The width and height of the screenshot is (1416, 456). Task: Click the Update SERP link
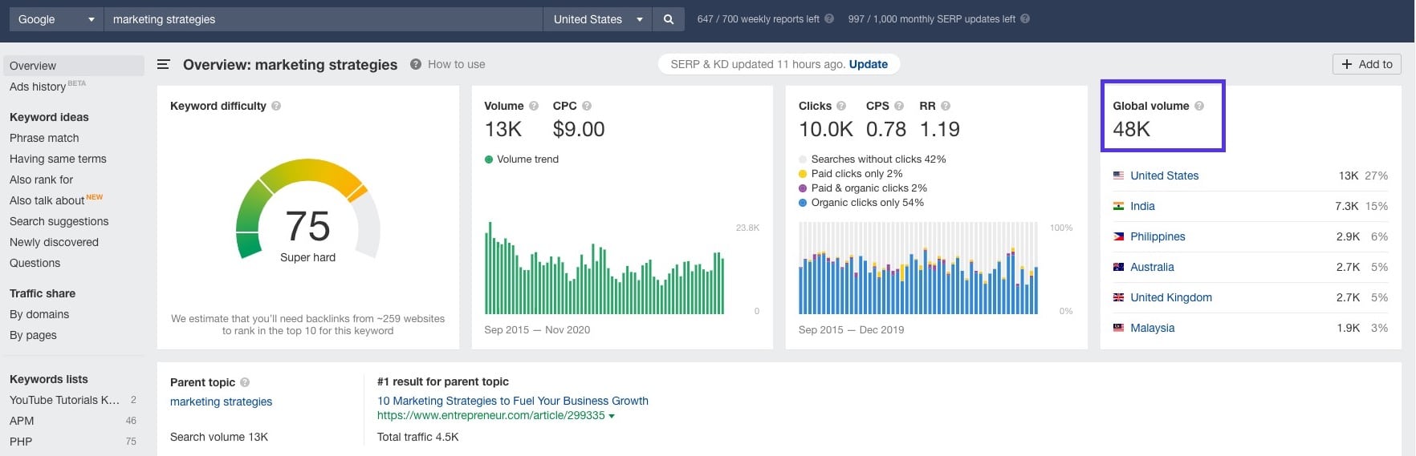pos(868,64)
